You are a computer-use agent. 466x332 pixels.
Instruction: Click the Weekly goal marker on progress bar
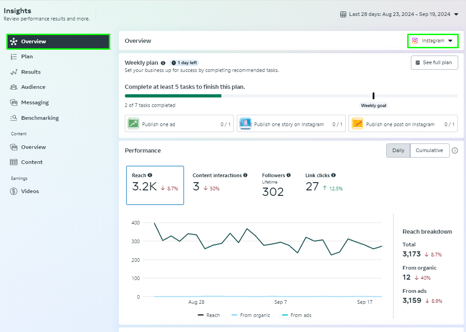(x=374, y=96)
